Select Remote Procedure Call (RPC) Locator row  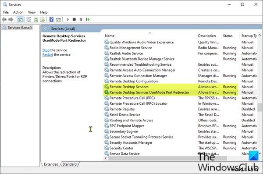pos(139,103)
